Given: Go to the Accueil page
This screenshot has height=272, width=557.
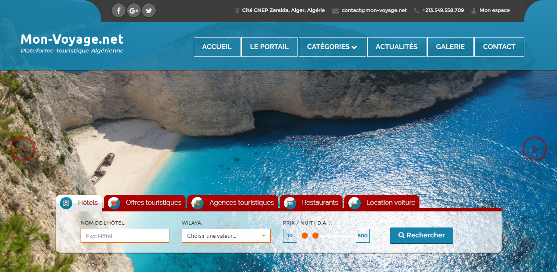Looking at the screenshot, I should coord(217,47).
